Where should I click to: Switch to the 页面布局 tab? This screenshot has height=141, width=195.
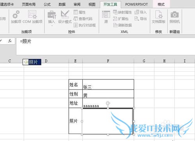28,4
